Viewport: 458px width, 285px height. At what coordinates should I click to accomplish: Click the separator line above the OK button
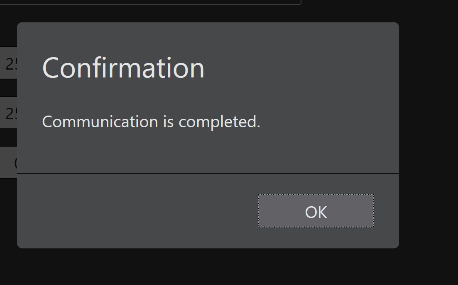[x=208, y=173]
